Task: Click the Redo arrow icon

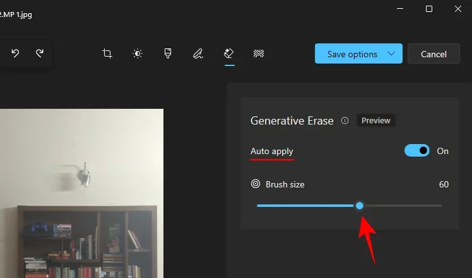Action: tap(40, 53)
